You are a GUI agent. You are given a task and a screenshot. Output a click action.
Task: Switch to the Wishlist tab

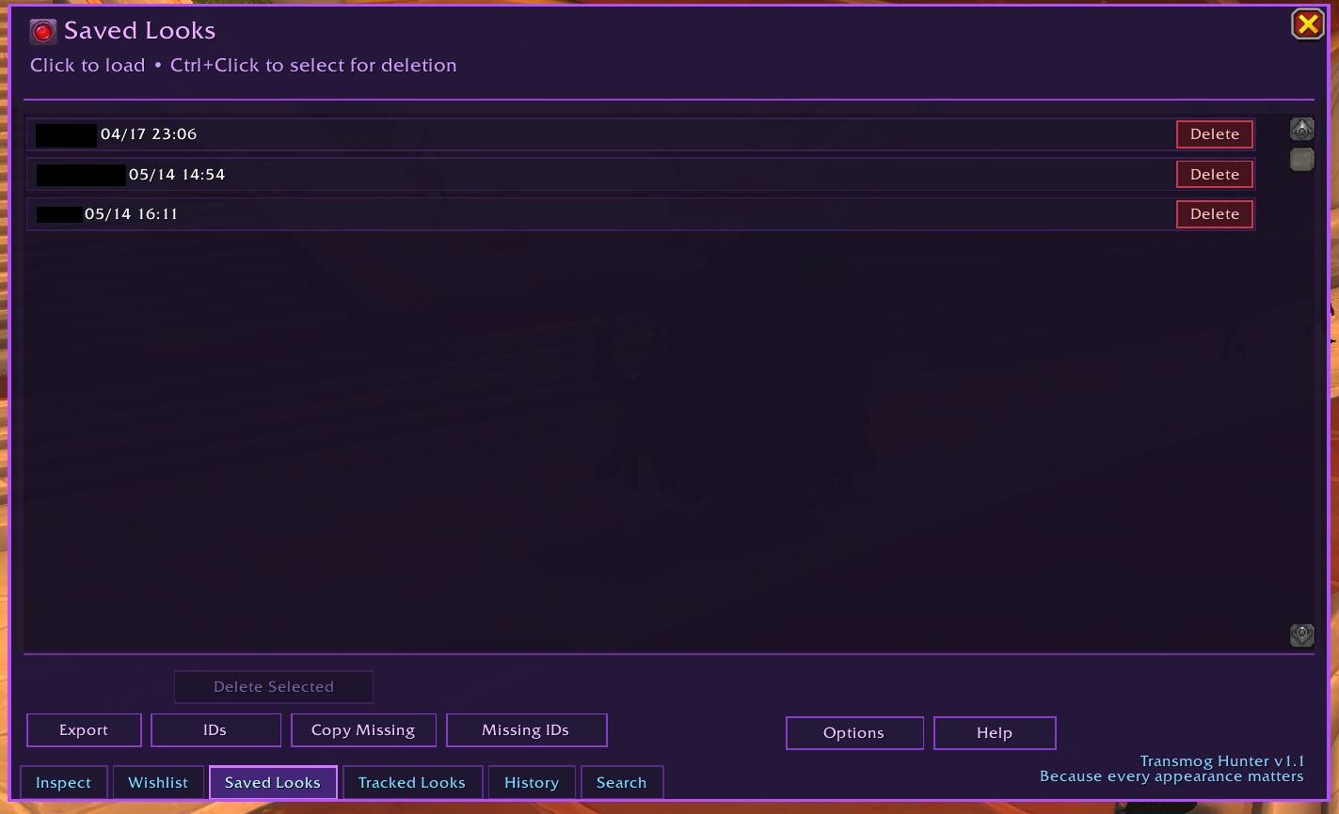pos(158,783)
